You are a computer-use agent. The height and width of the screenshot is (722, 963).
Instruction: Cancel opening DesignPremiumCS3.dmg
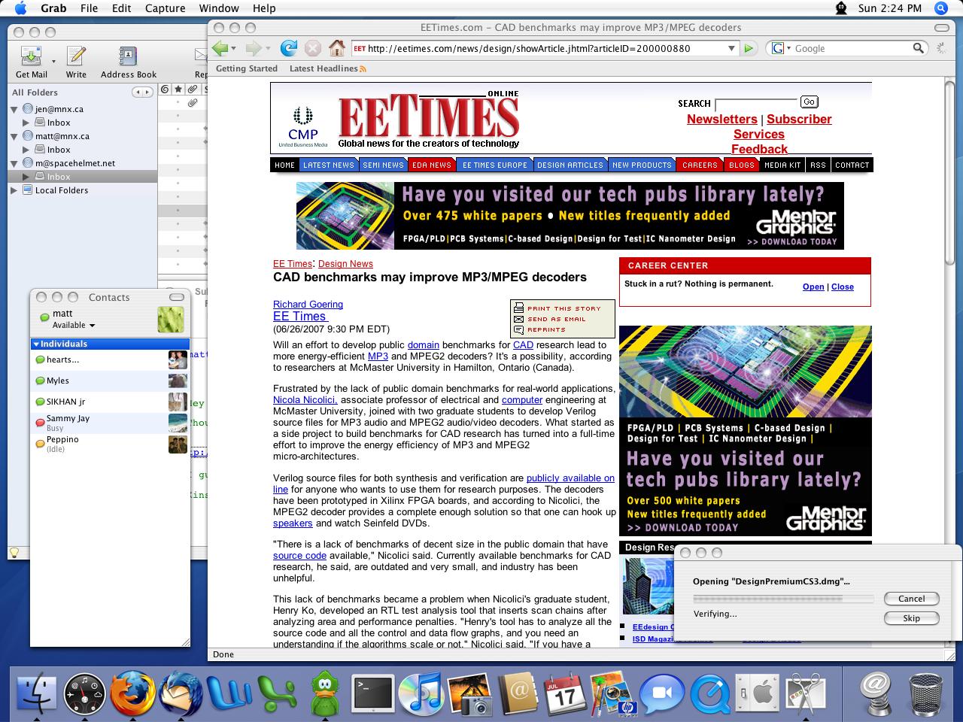point(911,599)
